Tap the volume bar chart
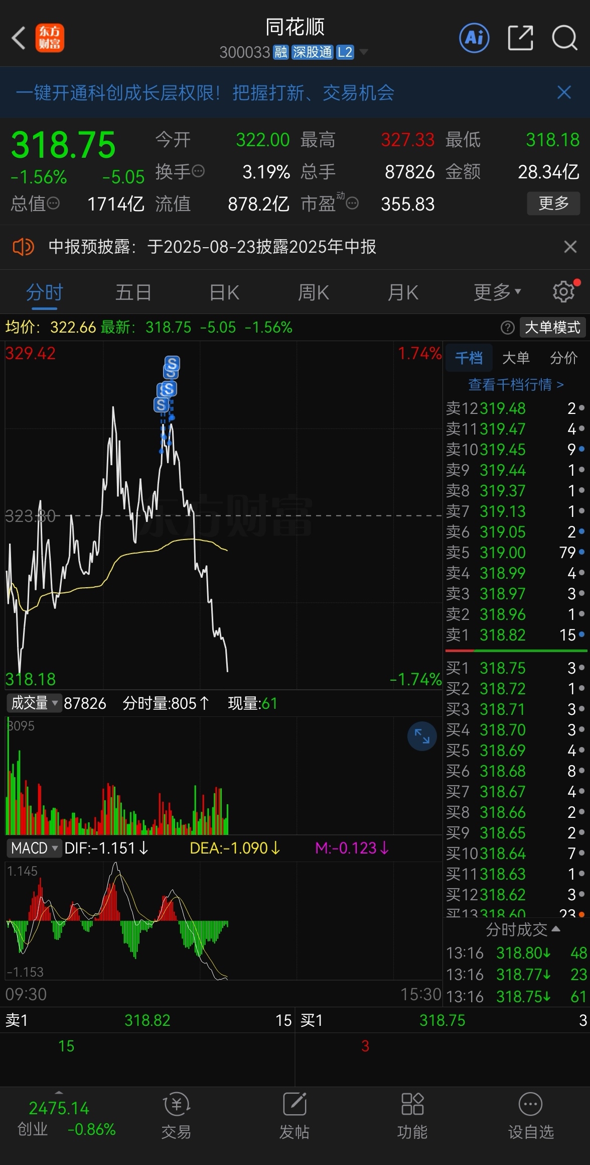This screenshot has width=590, height=1165. (x=223, y=776)
